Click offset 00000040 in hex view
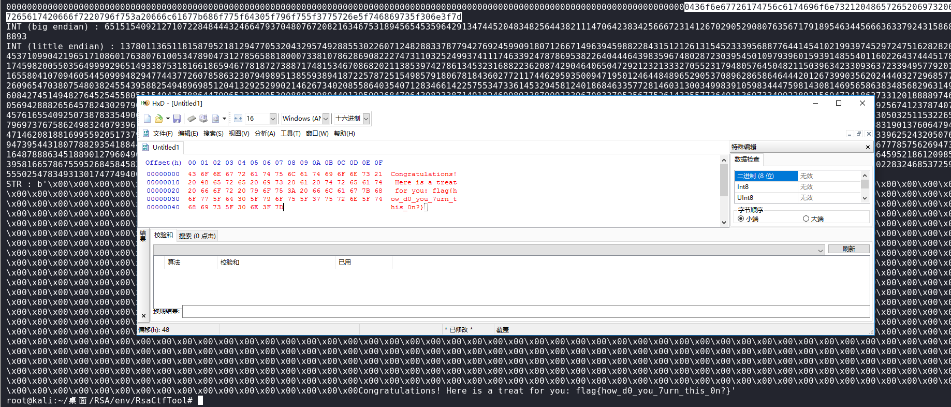This screenshot has width=951, height=407. pos(163,207)
